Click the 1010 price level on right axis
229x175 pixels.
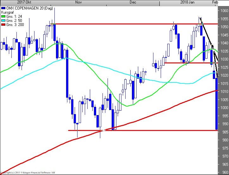(224, 92)
